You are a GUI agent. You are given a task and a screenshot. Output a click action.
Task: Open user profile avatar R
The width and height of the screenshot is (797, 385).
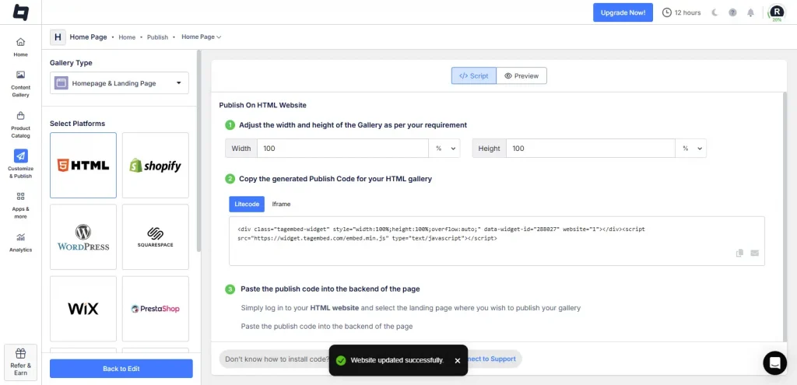pyautogui.click(x=777, y=12)
